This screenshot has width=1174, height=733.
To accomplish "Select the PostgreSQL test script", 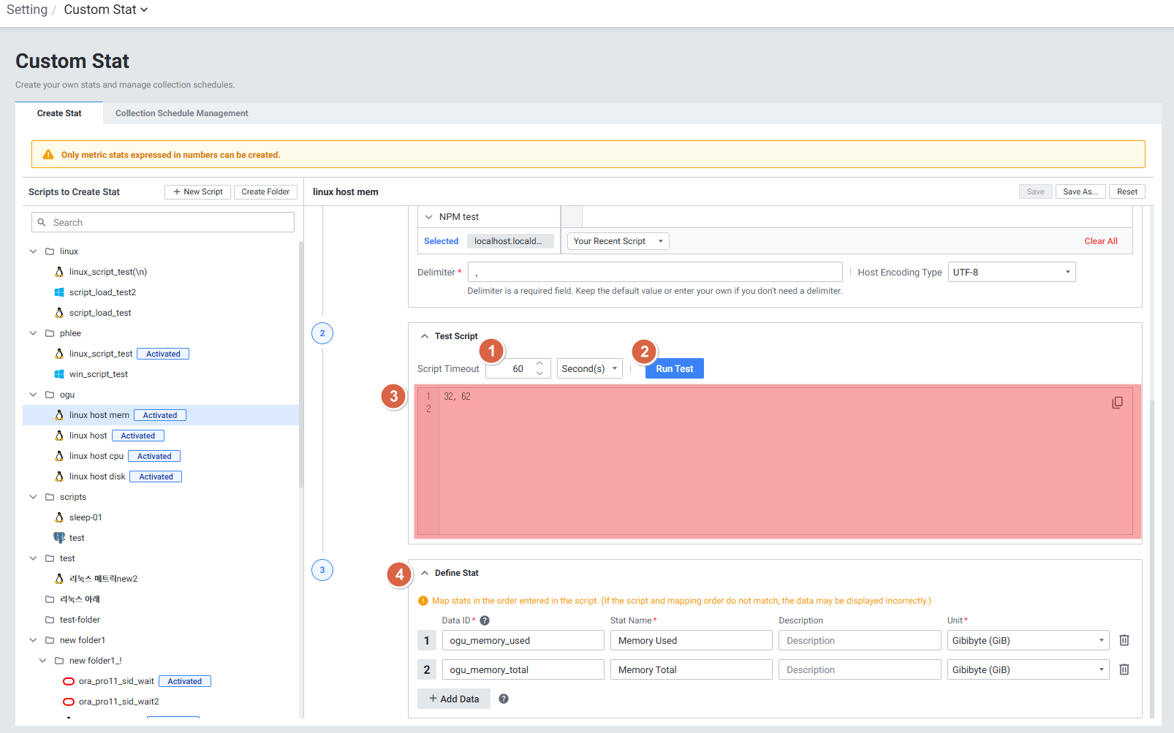I will [x=76, y=538].
